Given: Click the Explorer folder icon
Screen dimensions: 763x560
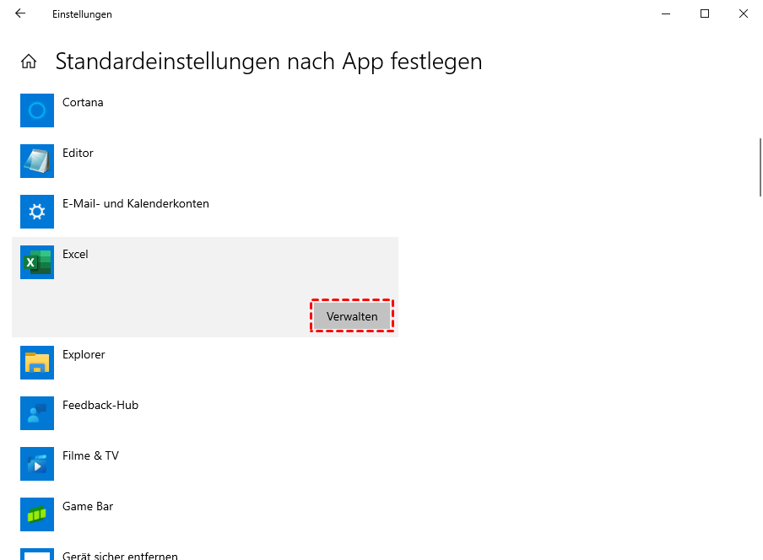Looking at the screenshot, I should tap(37, 363).
